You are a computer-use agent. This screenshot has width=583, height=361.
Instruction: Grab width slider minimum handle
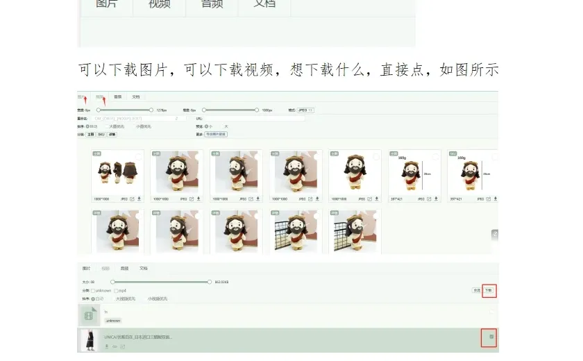[98, 110]
